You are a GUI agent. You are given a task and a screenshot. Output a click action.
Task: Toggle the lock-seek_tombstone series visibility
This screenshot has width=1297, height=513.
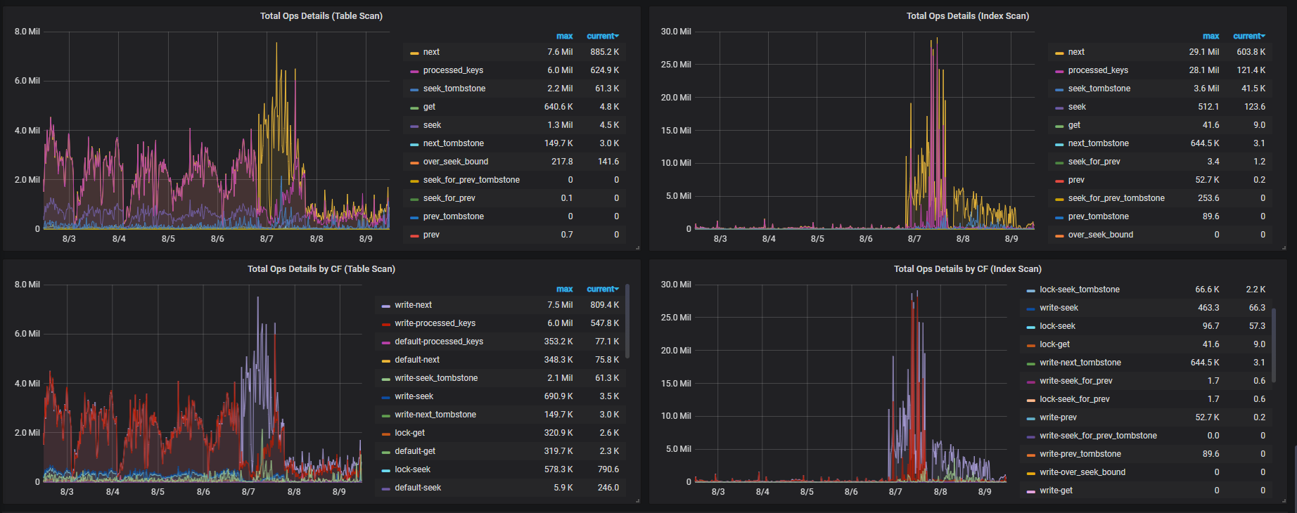coord(1079,290)
